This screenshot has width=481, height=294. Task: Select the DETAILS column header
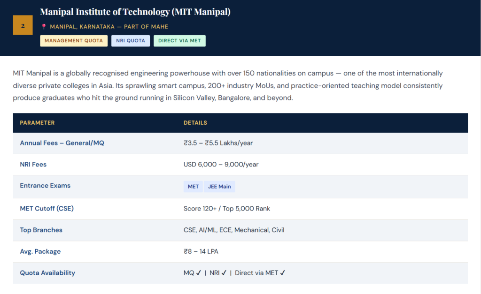pyautogui.click(x=195, y=122)
